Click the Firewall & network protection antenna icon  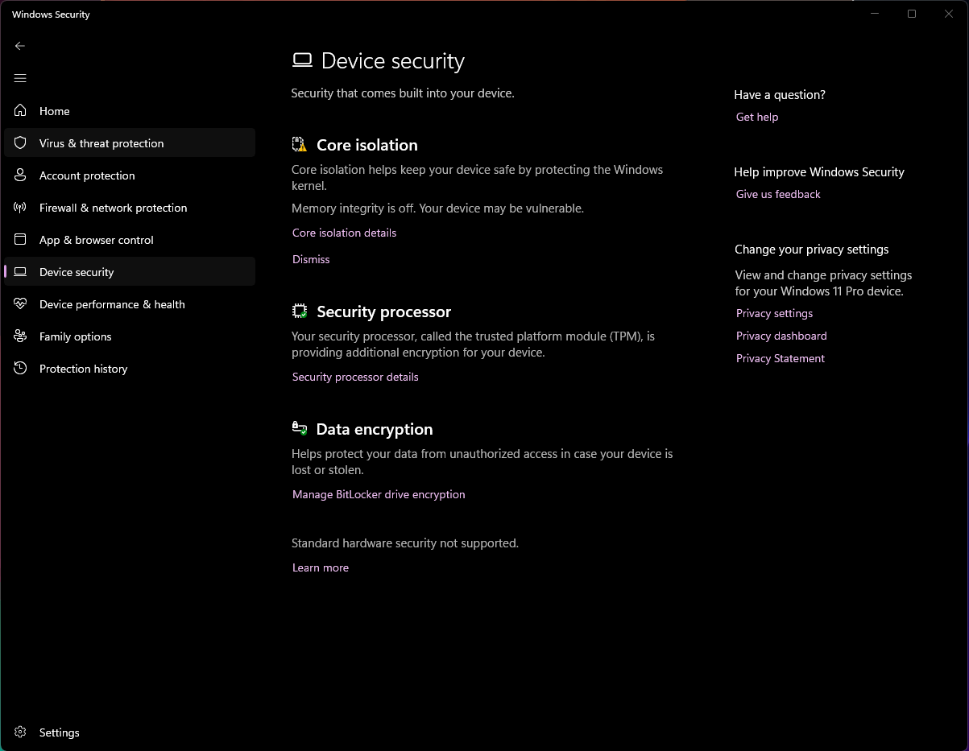[21, 208]
